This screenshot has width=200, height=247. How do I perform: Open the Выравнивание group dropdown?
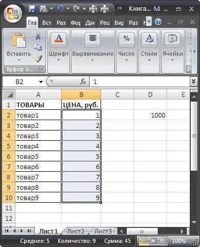point(93,52)
